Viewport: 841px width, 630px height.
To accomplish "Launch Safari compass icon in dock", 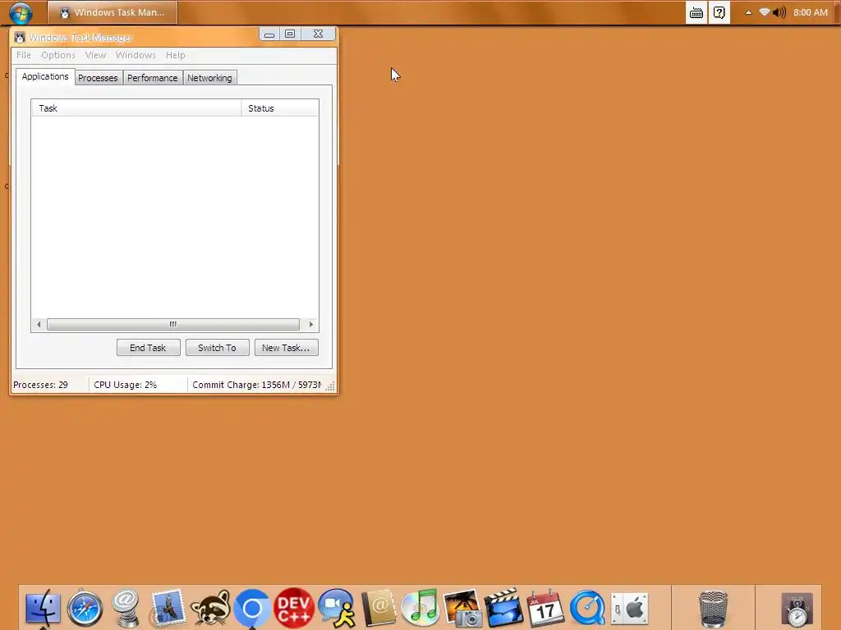I will pyautogui.click(x=85, y=608).
